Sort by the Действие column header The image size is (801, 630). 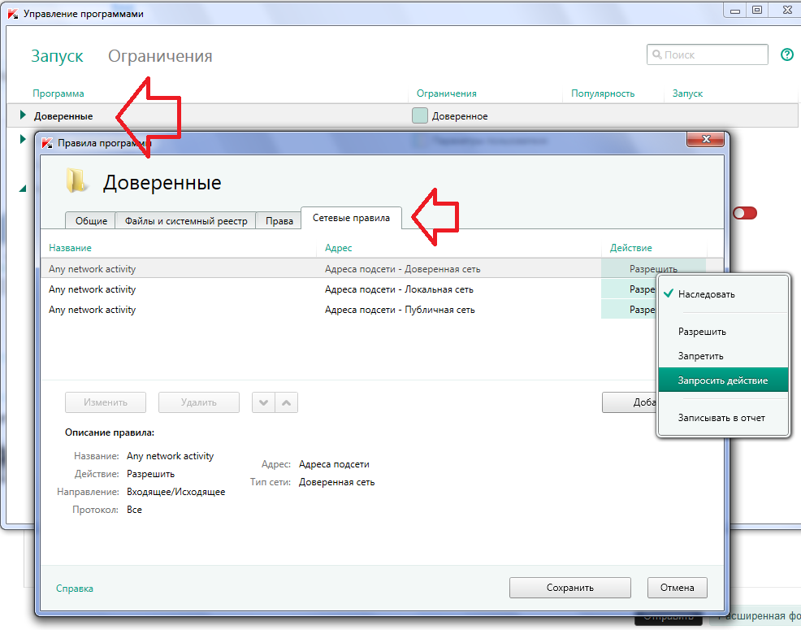pyautogui.click(x=631, y=247)
